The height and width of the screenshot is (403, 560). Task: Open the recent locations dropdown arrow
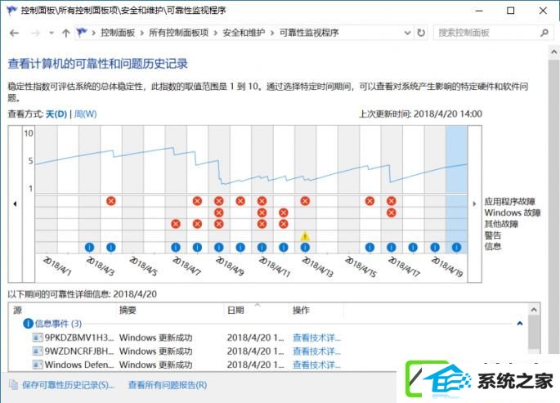tap(52, 34)
